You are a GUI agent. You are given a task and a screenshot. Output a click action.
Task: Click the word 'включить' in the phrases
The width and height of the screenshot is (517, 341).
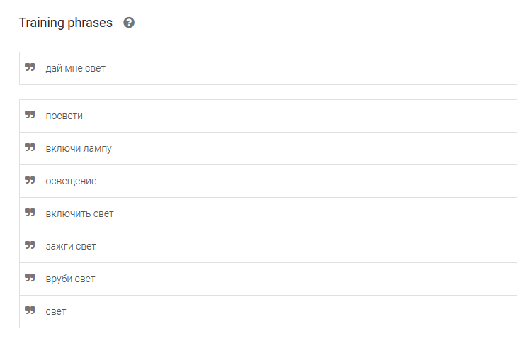pos(67,213)
